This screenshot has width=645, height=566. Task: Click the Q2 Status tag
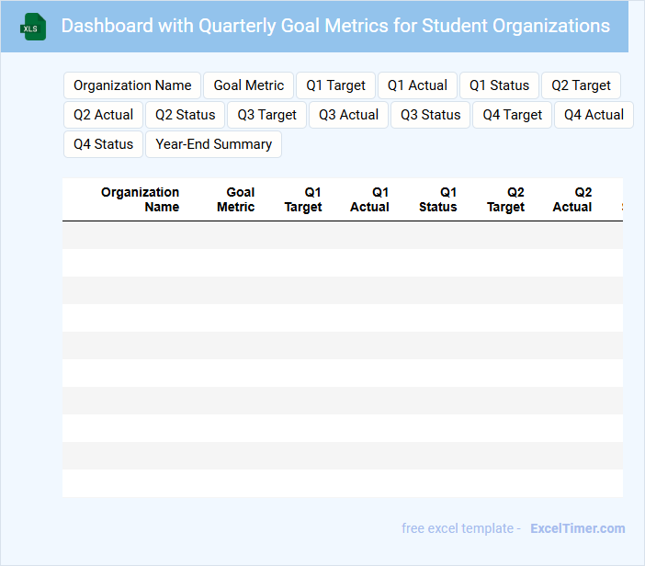click(185, 115)
